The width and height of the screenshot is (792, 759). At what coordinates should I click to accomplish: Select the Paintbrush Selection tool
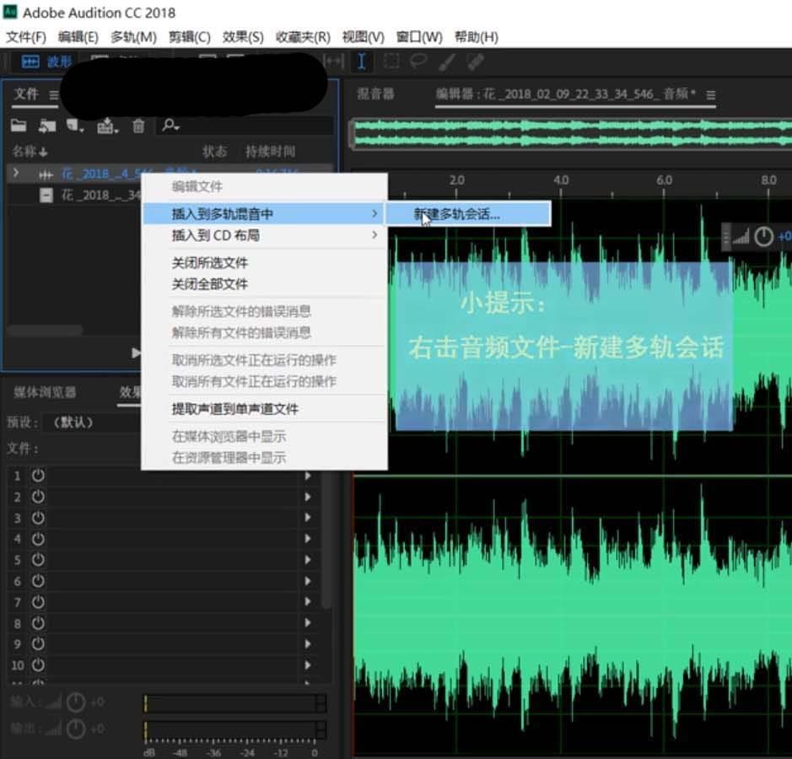pos(447,62)
